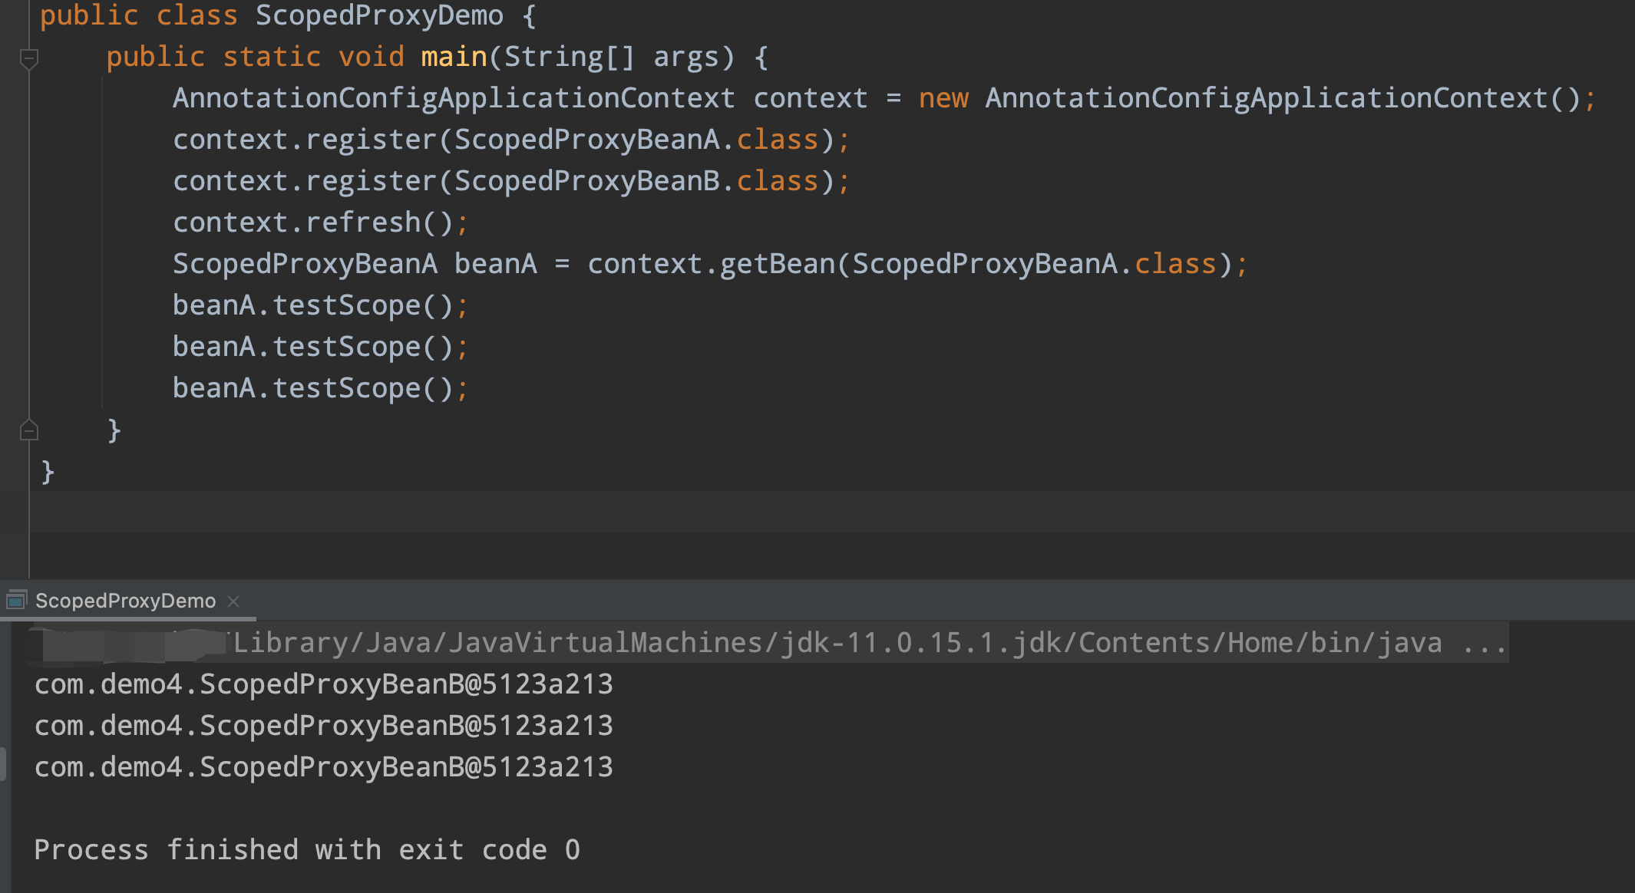This screenshot has width=1635, height=893.
Task: Click the getBean method call
Action: click(x=777, y=264)
